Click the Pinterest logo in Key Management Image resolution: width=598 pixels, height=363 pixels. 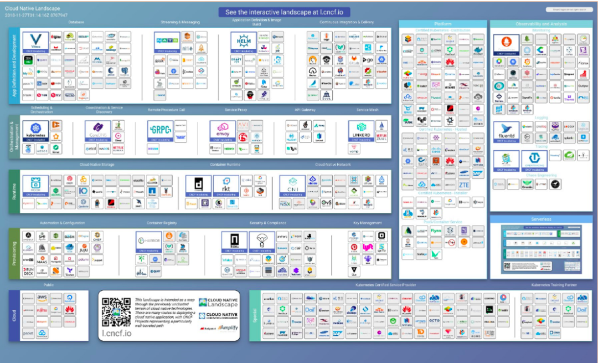point(354,248)
